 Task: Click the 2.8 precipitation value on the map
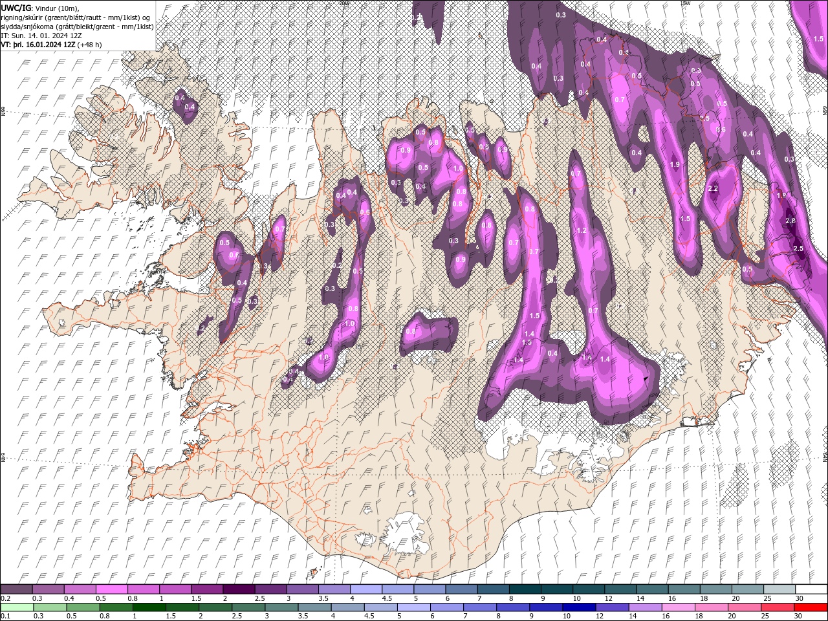click(790, 221)
